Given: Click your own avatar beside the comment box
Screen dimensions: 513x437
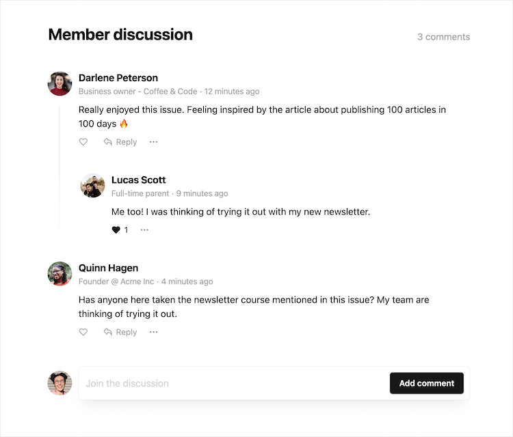Looking at the screenshot, I should click(60, 383).
